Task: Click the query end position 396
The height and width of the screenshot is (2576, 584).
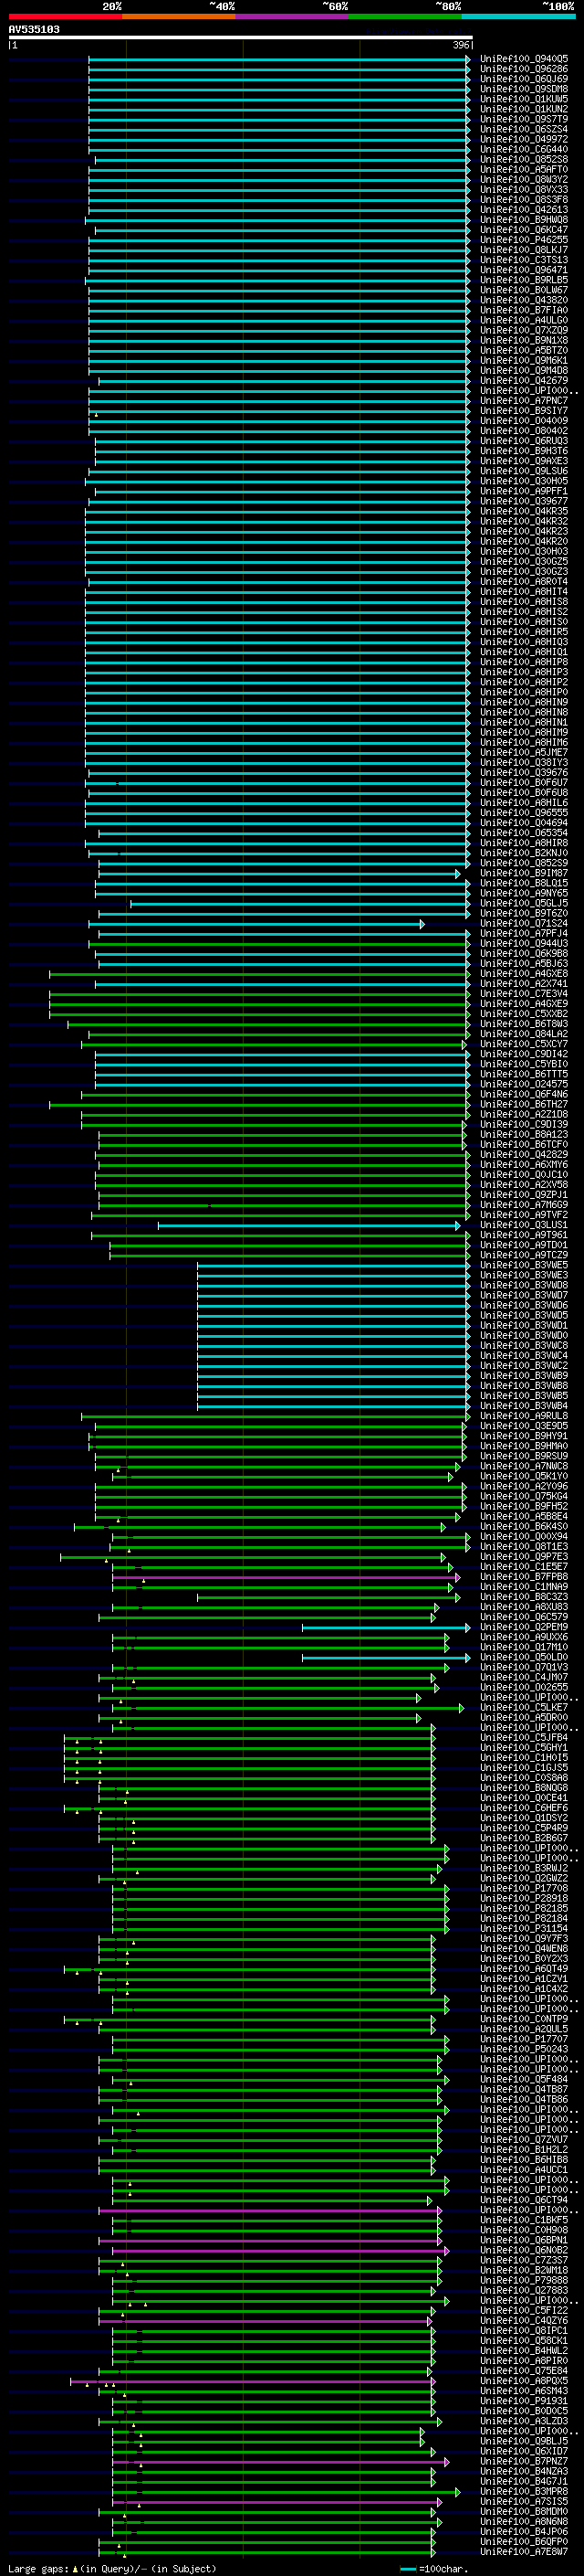Action: tap(460, 45)
